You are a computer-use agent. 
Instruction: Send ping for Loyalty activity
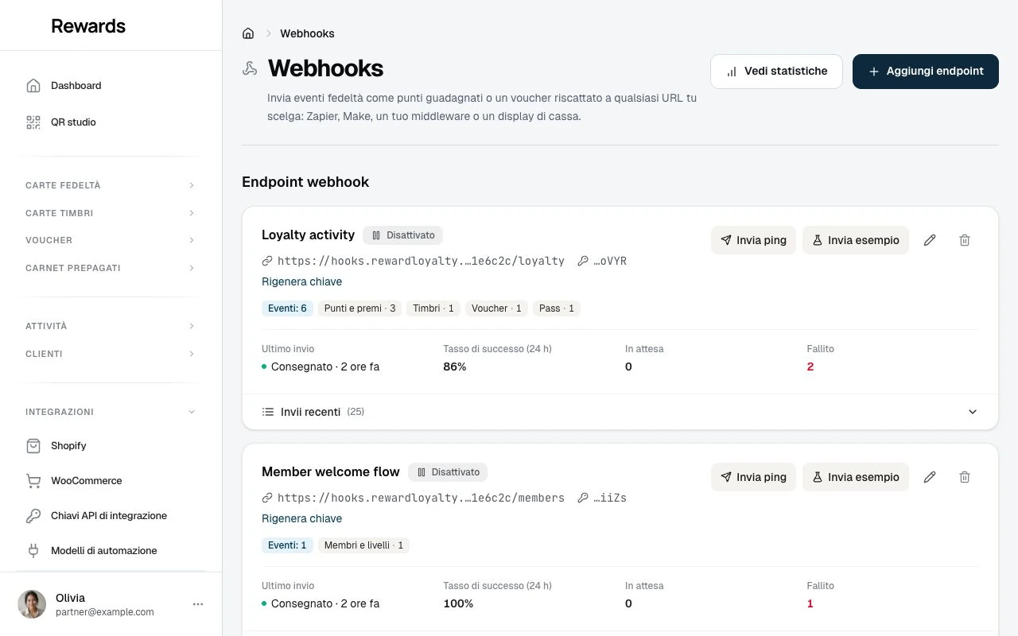(753, 240)
